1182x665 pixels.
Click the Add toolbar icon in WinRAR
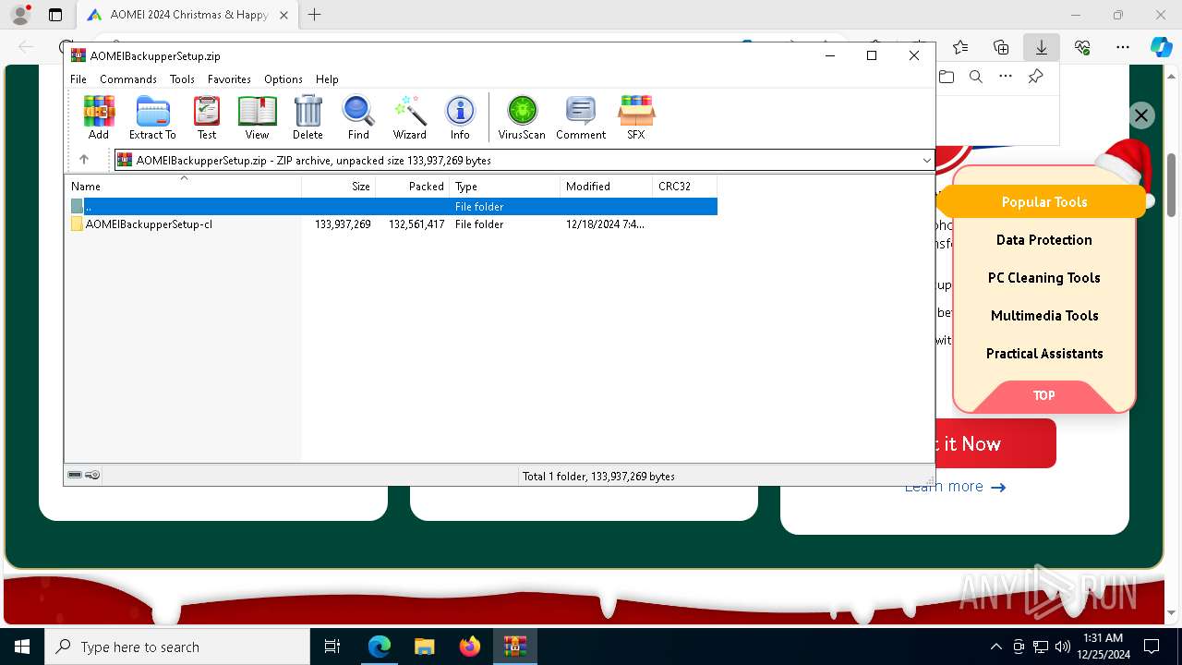(99, 117)
